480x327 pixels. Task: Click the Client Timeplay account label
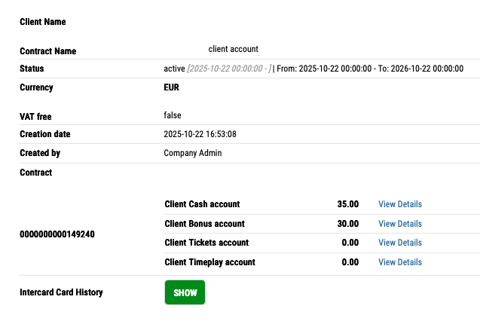coord(209,262)
